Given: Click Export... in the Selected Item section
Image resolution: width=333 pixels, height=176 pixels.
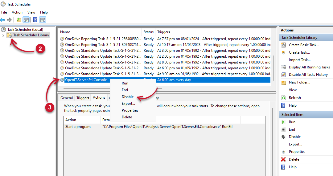Looking at the screenshot, I should coord(295,144).
